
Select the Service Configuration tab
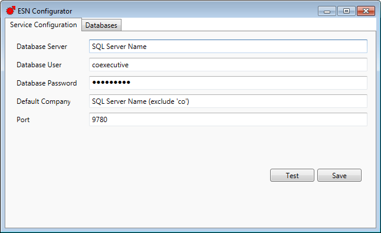(x=43, y=25)
